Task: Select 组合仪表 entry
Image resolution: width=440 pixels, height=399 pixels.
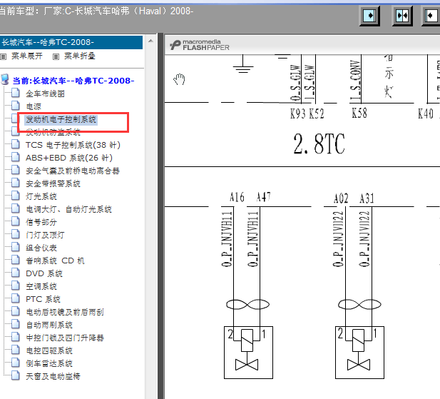Action: click(x=41, y=248)
